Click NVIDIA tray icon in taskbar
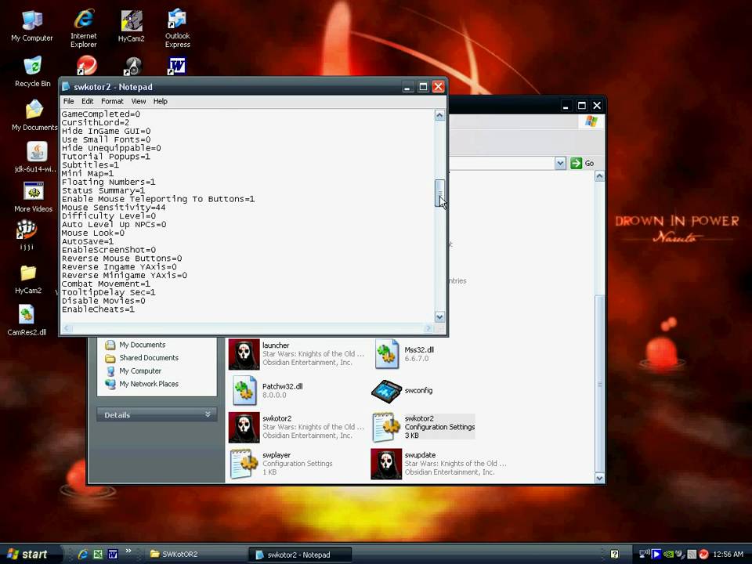752x564 pixels. click(668, 555)
